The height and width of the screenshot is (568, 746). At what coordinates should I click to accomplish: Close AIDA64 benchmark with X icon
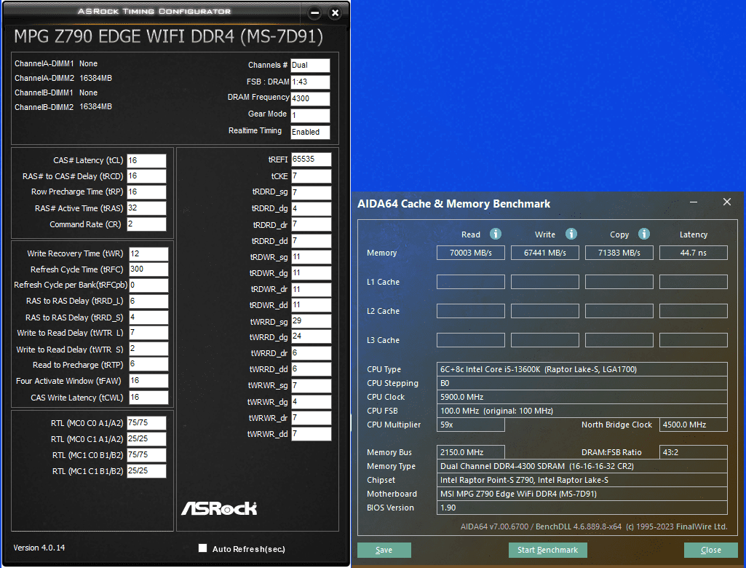[x=727, y=202]
